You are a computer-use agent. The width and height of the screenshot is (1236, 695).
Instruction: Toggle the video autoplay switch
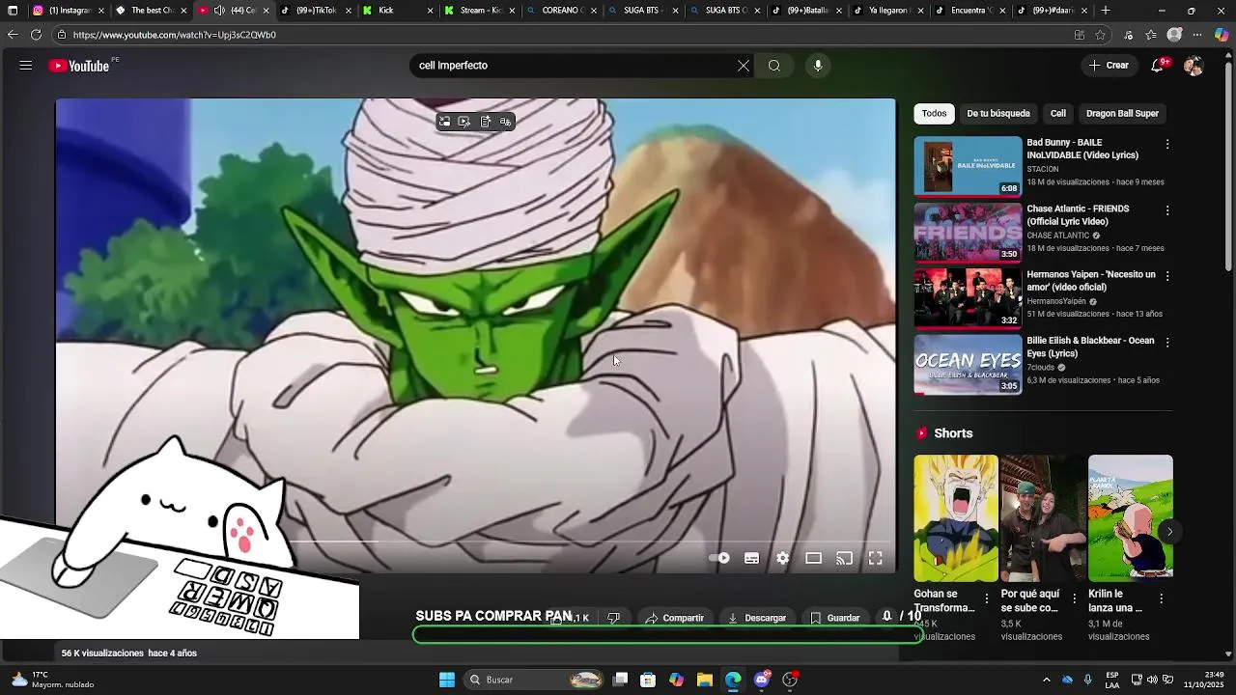(x=719, y=558)
